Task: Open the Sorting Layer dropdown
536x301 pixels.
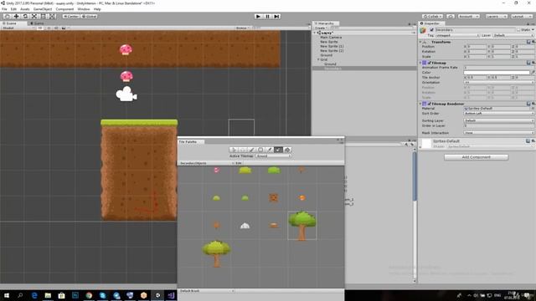Action: pyautogui.click(x=498, y=120)
